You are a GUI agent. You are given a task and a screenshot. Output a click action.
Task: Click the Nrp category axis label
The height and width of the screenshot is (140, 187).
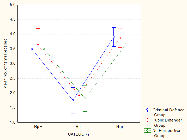pyautogui.click(x=119, y=127)
